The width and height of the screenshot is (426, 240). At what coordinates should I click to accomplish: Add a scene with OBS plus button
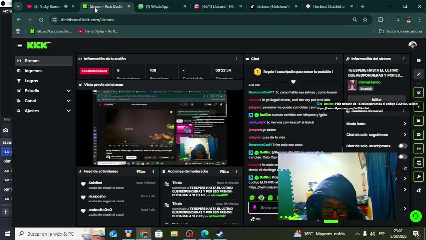[5, 212]
